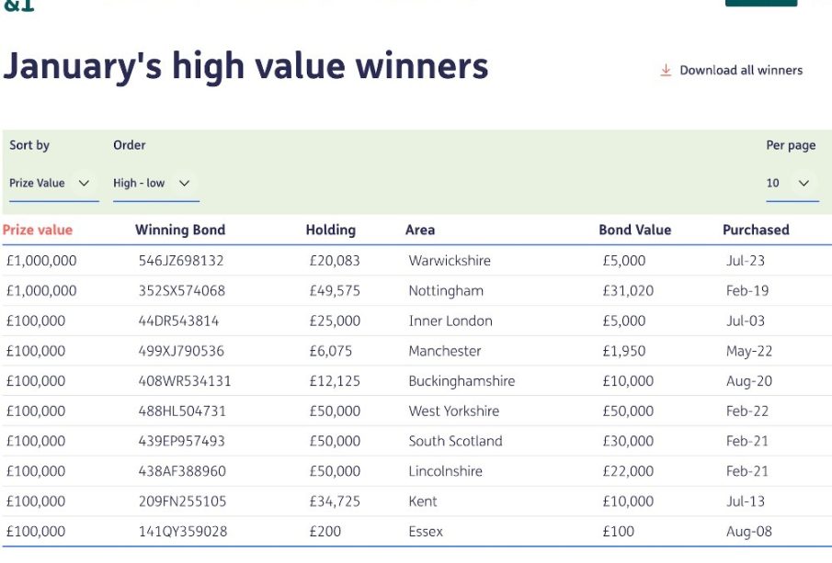Select the Holding column header
This screenshot has height=563, width=832.
point(330,231)
